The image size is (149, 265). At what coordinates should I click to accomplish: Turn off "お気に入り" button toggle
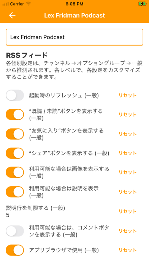tap(15, 134)
